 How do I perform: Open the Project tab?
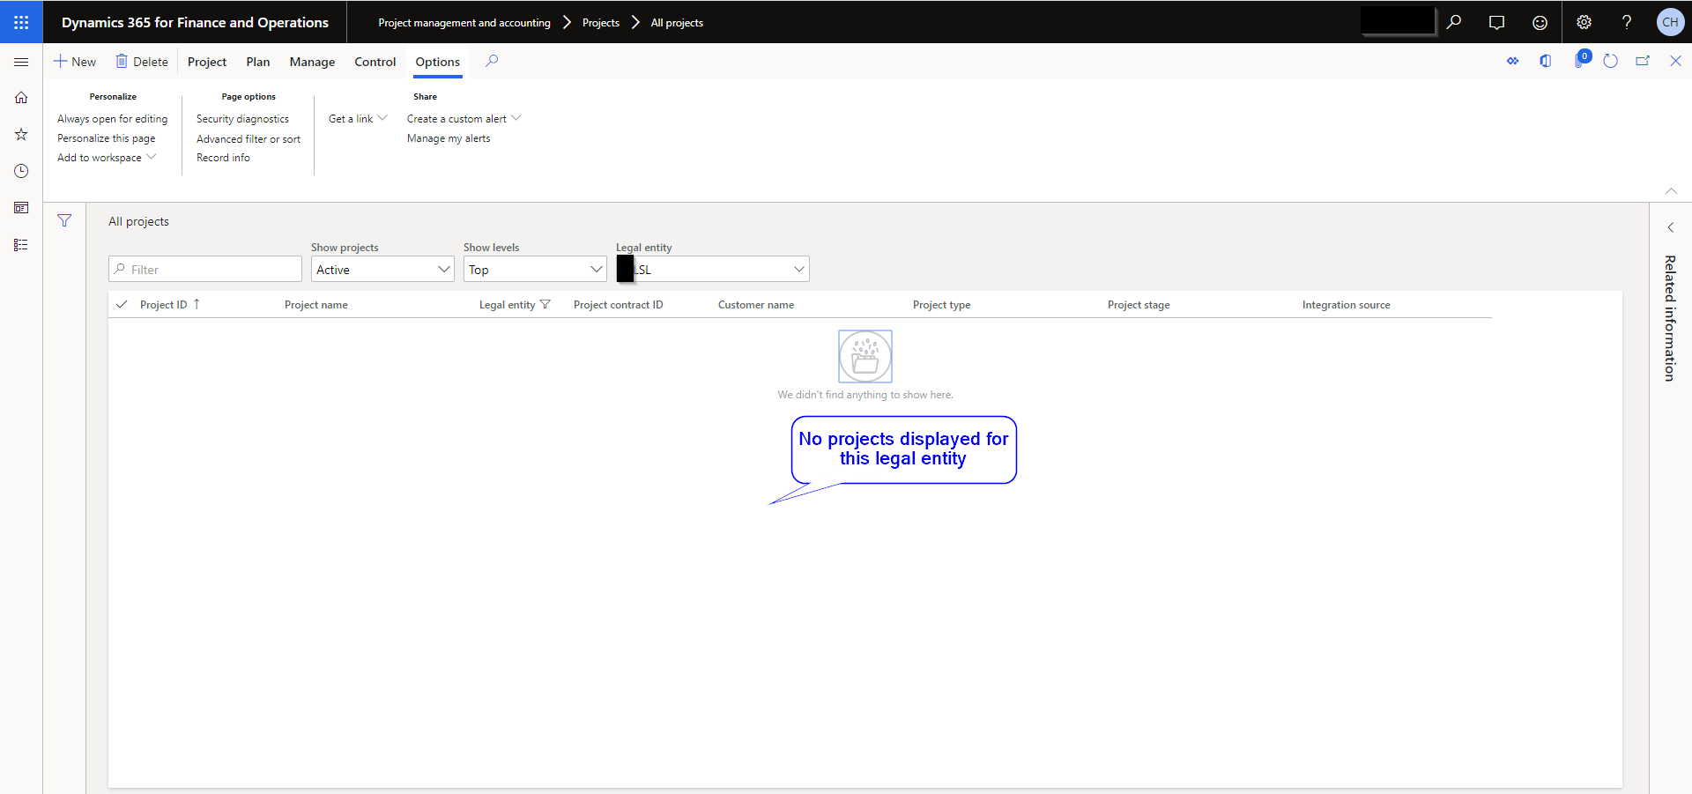(207, 62)
